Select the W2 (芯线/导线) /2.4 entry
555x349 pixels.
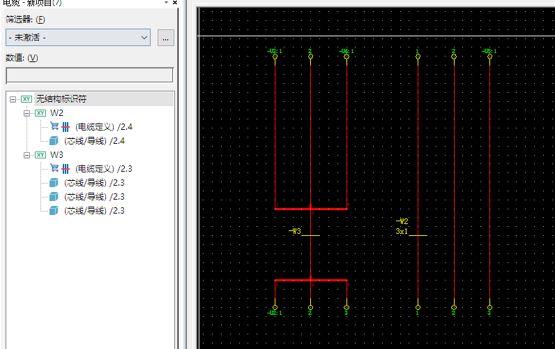(x=98, y=141)
